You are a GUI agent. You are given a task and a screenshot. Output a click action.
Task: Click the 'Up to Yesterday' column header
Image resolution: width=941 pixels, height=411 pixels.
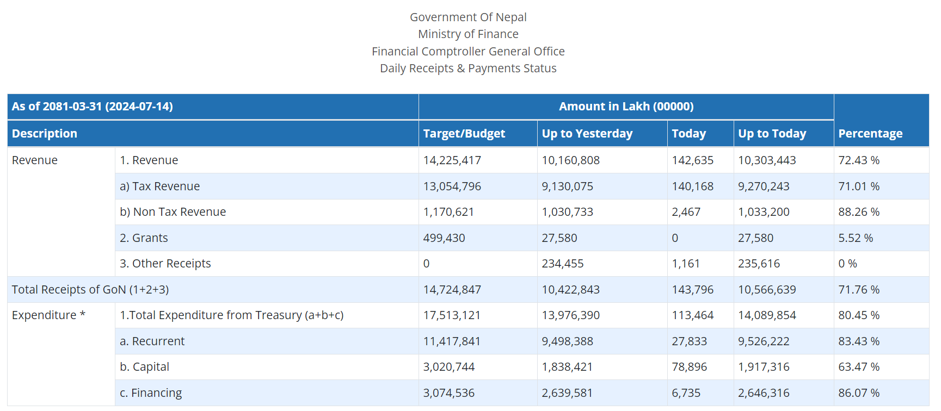(x=587, y=134)
